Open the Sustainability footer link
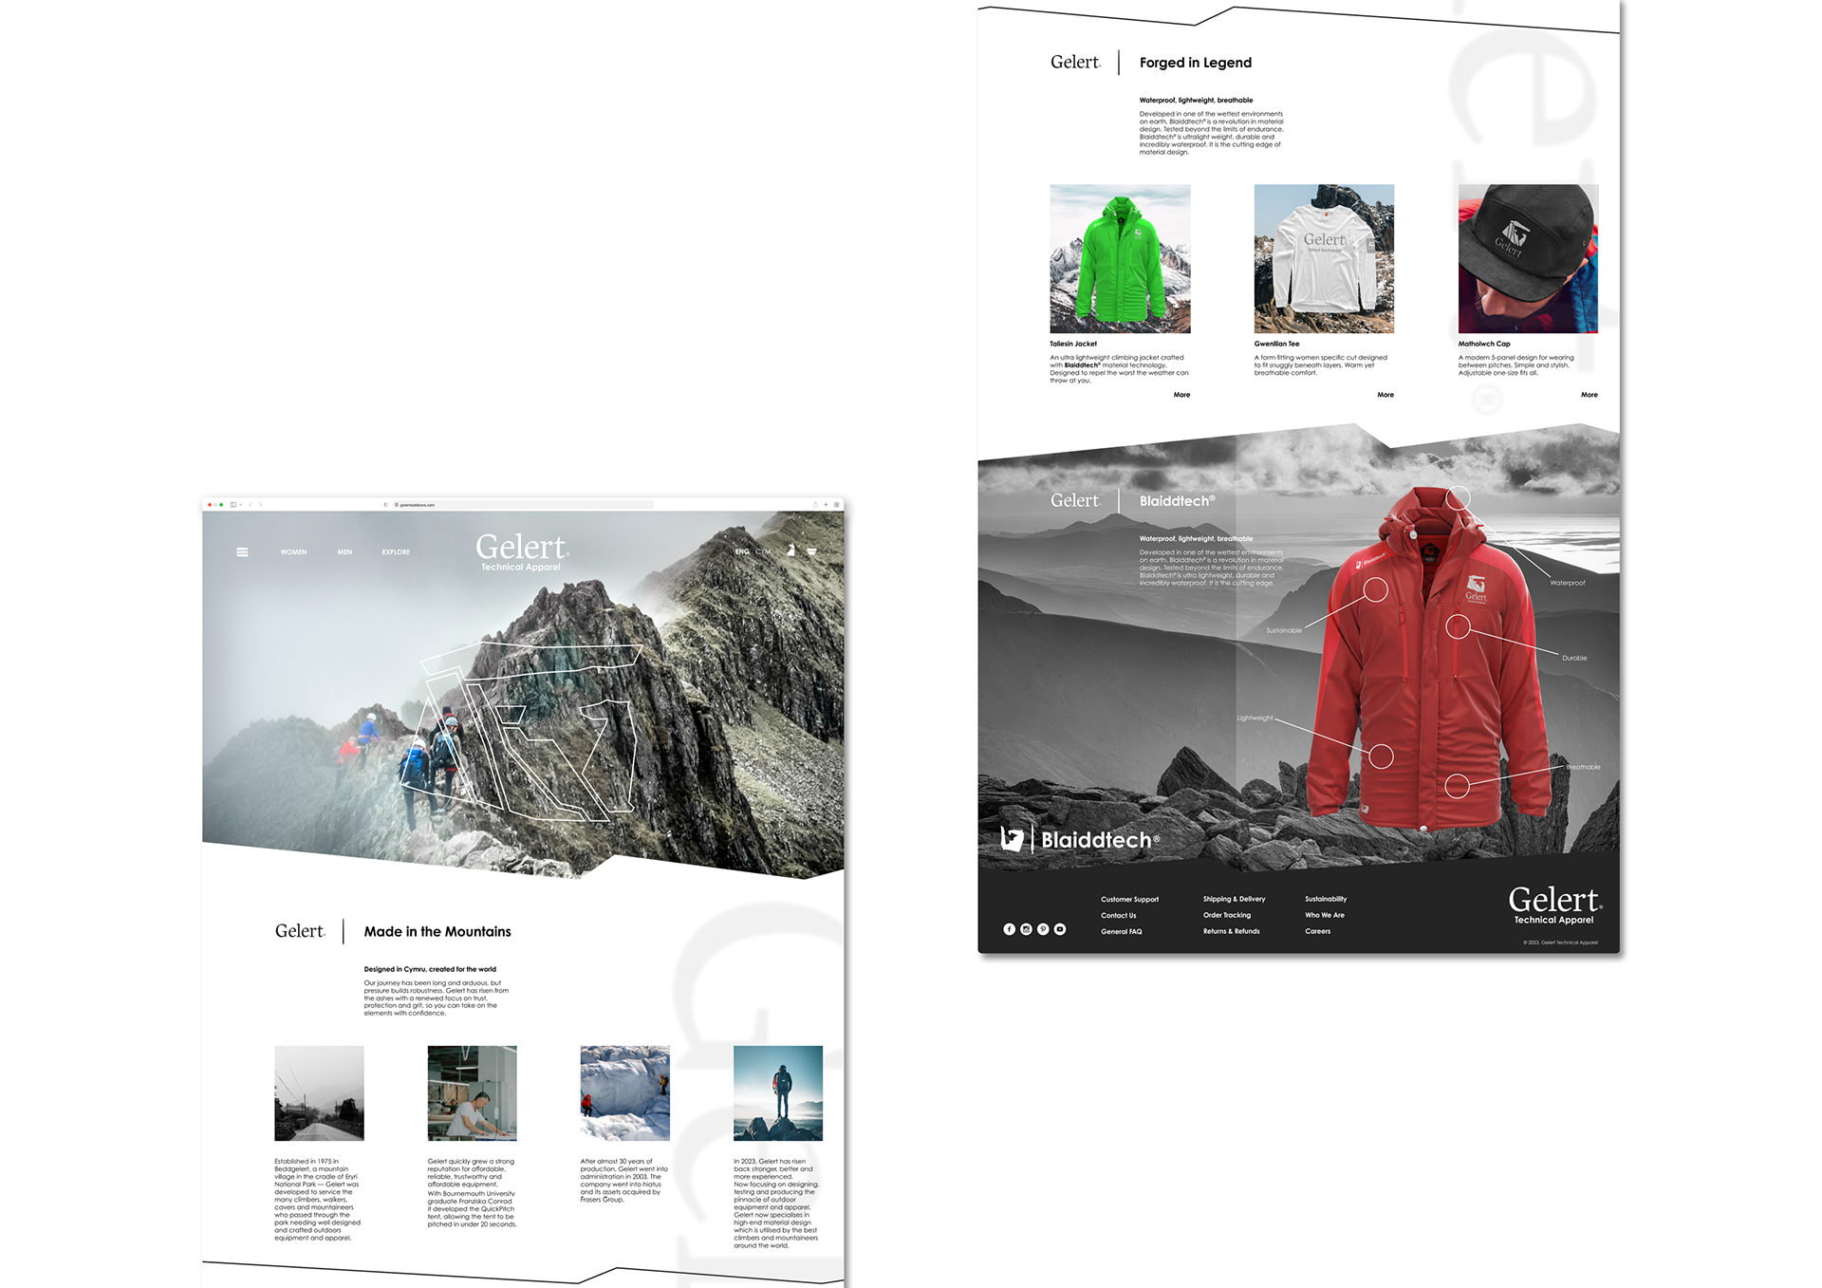1822x1288 pixels. [x=1326, y=899]
